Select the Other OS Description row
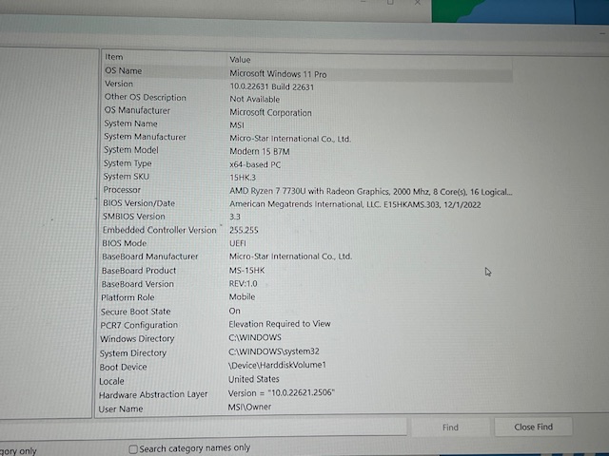The image size is (609, 456). (145, 97)
